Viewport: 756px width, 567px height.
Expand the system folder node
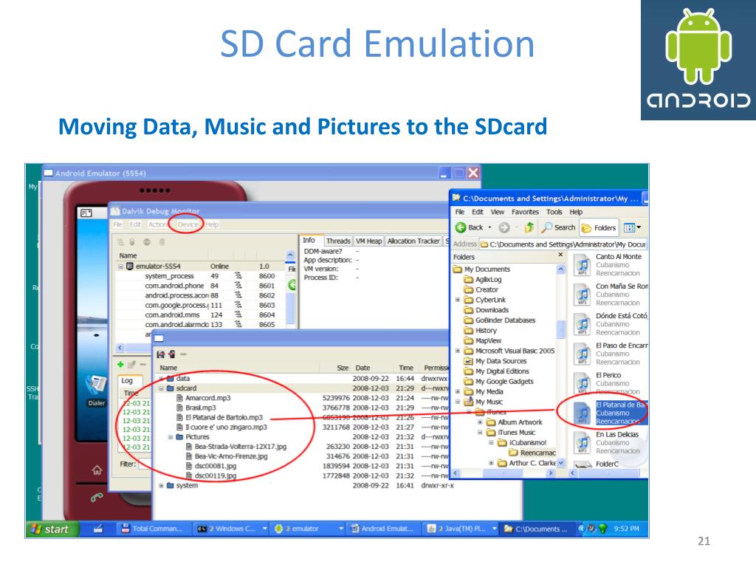(162, 486)
